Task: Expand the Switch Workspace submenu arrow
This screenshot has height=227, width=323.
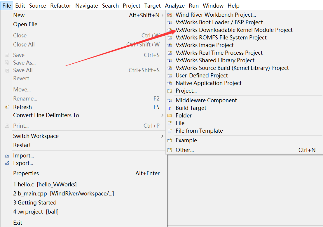Action: tap(162, 136)
